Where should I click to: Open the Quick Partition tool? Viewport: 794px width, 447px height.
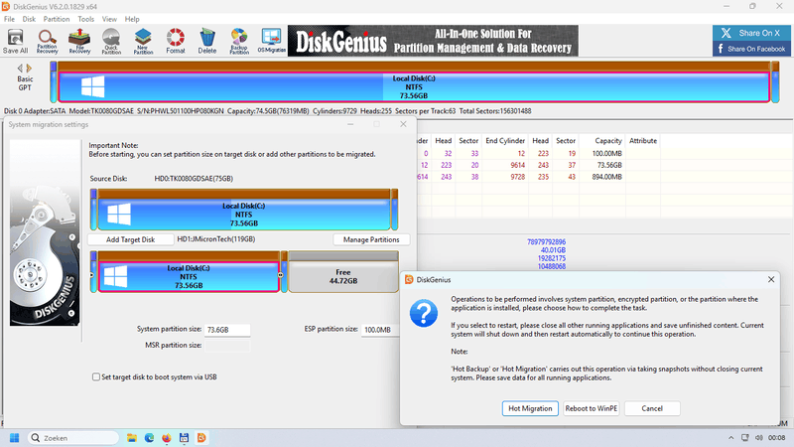111,41
